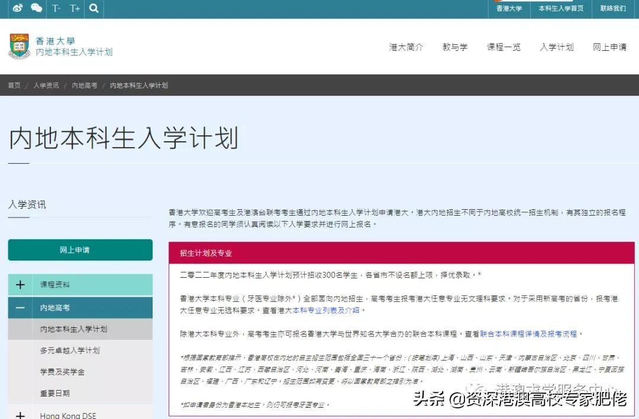This screenshot has height=419, width=639.
Task: Decrease text size with T- icon
Action: pyautogui.click(x=56, y=8)
